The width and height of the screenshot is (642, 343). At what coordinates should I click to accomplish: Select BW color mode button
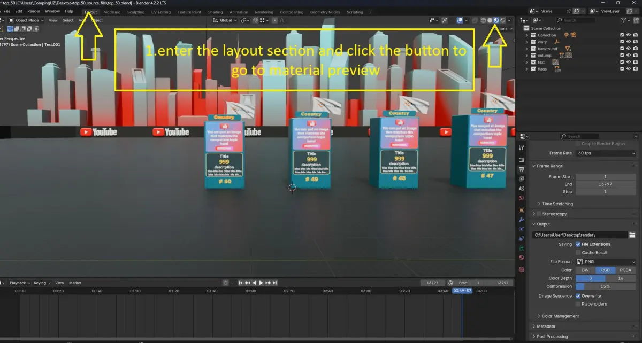click(x=585, y=270)
